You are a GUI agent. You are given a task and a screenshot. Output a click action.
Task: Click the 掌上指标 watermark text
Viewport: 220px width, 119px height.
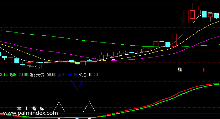31,108
